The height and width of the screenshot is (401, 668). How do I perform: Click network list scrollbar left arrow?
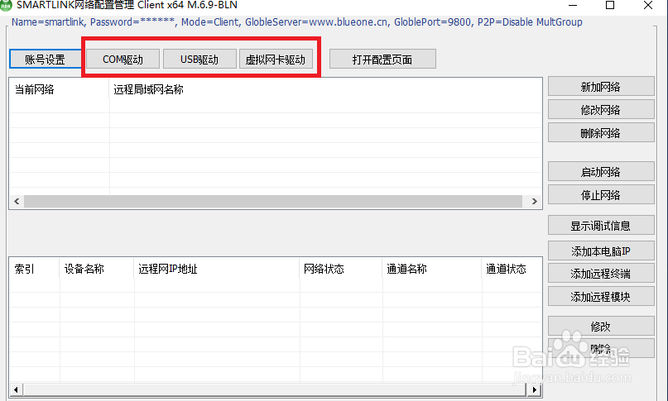17,202
